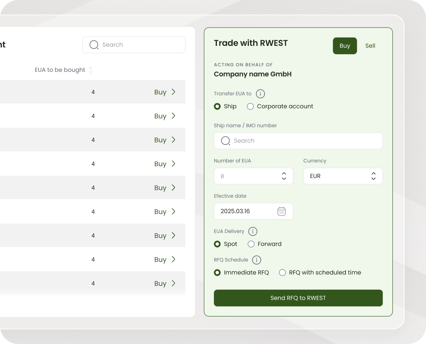Click the chevron arrow in the first Buy row

click(173, 92)
